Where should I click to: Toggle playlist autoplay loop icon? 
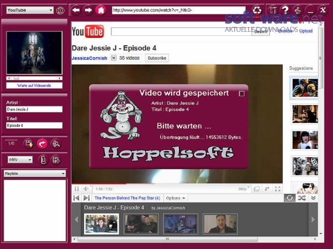[x=289, y=198]
